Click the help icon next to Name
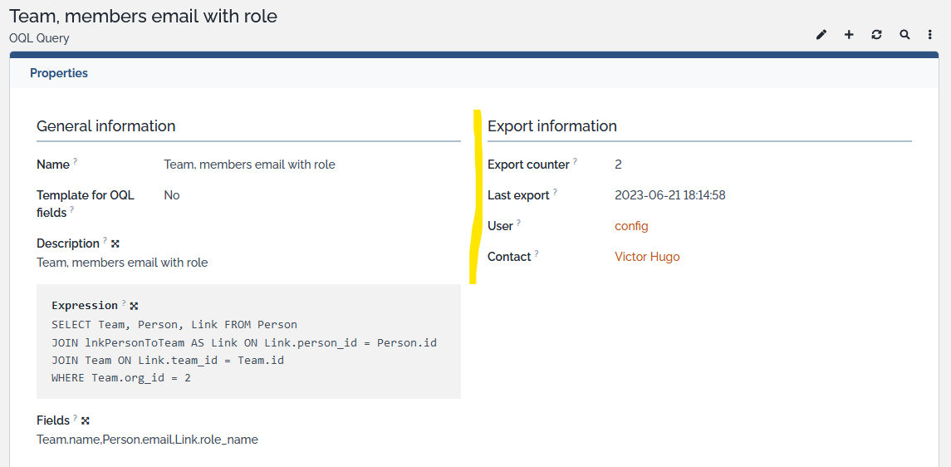 coord(75,161)
